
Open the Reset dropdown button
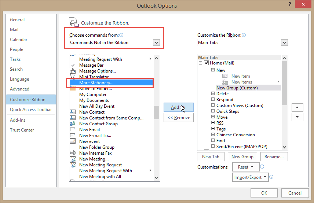[246, 167]
